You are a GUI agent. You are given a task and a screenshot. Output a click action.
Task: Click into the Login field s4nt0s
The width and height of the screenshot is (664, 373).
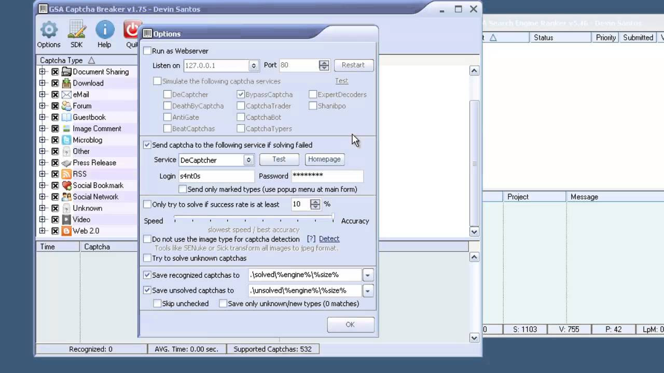[x=216, y=176]
